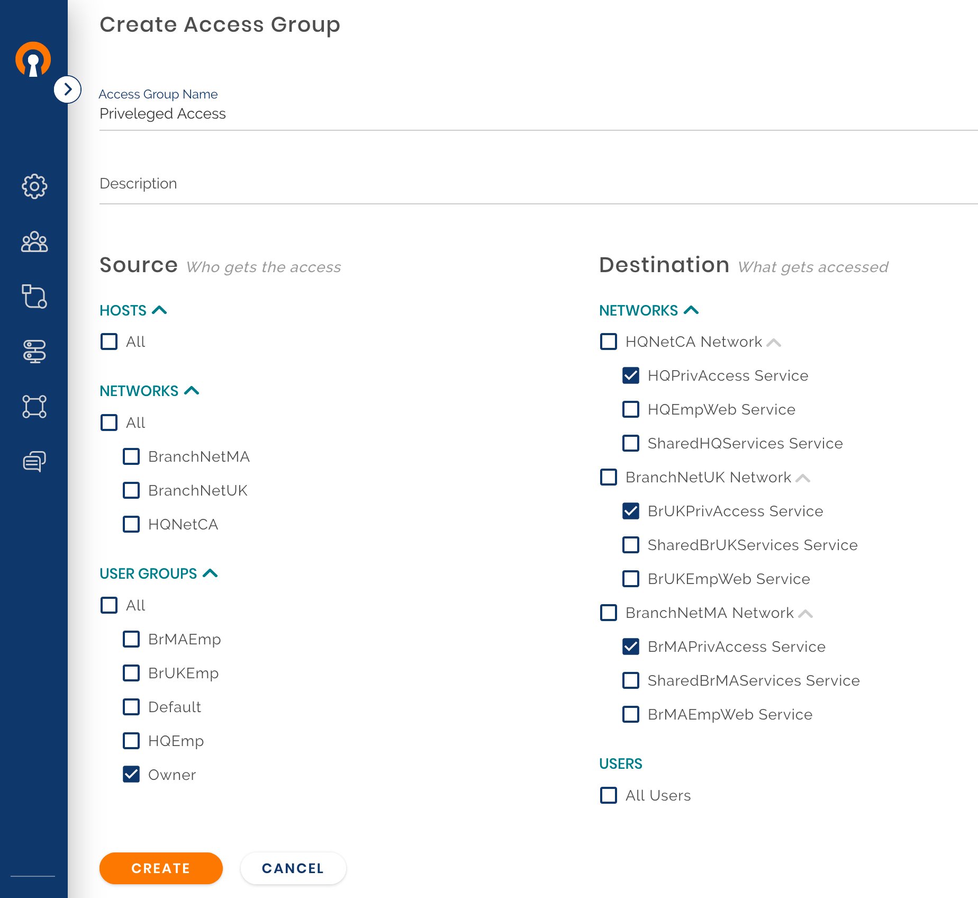
Task: Click the CANCEL button
Action: click(x=293, y=868)
